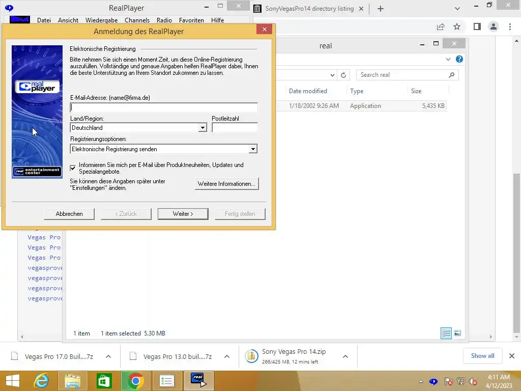Image resolution: width=521 pixels, height=391 pixels.
Task: Open the Chrome three-dot menu
Action: [510, 26]
